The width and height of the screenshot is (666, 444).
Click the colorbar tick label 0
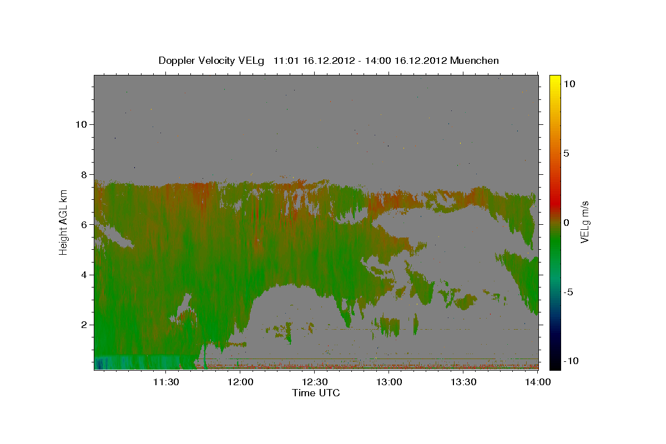pos(566,223)
